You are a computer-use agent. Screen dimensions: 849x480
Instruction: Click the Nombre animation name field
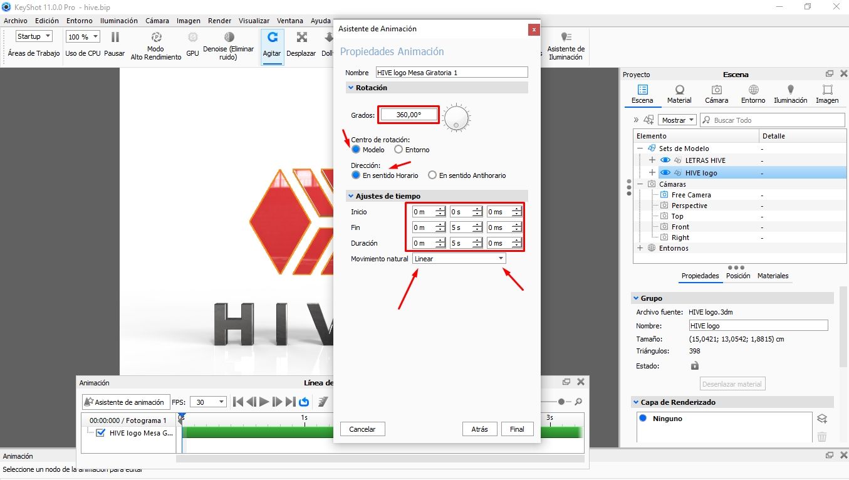point(452,73)
